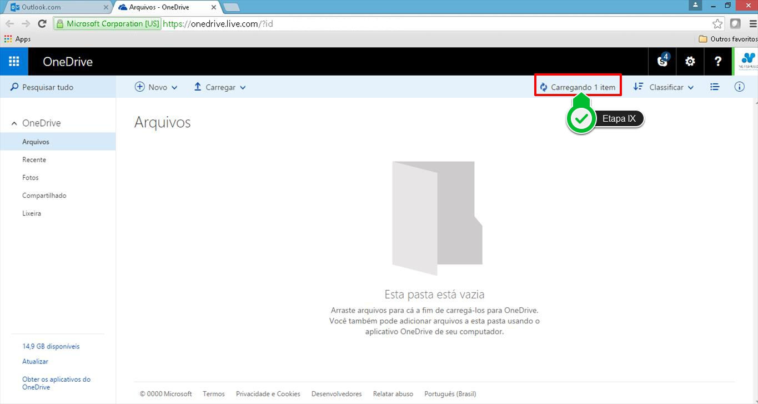Click the browser reload icon
Screen dimensions: 758x404
point(42,24)
